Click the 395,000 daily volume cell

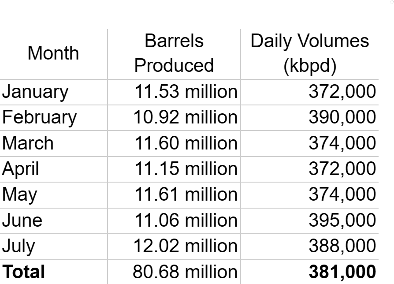(x=309, y=221)
